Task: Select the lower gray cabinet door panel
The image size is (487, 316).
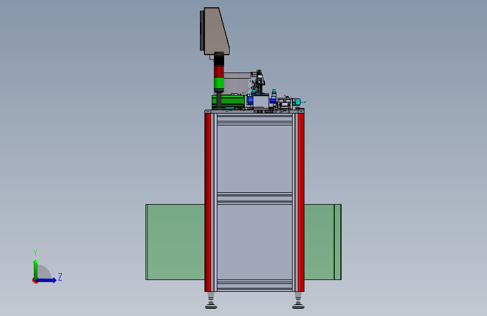Action: pos(254,242)
